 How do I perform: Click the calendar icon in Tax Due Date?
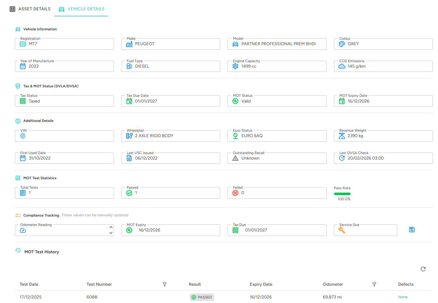click(x=129, y=101)
